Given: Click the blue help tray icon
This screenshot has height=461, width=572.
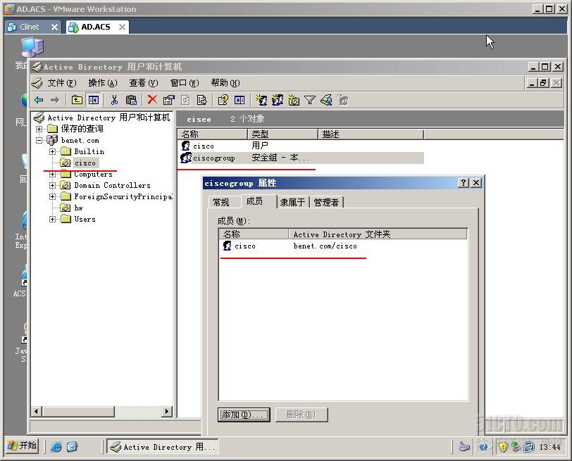Looking at the screenshot, I should 483,446.
